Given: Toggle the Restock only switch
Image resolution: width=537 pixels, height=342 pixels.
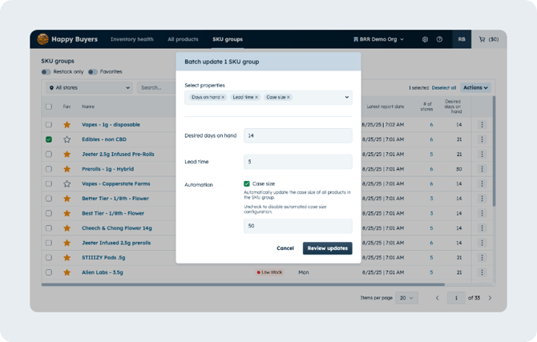Looking at the screenshot, I should point(46,72).
